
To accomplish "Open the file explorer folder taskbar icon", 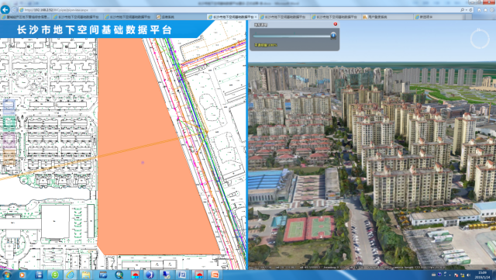I will point(86,275).
